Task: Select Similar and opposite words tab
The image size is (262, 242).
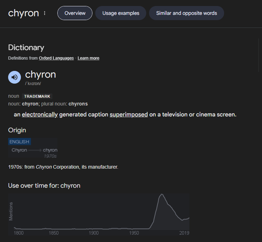Action: (x=186, y=13)
